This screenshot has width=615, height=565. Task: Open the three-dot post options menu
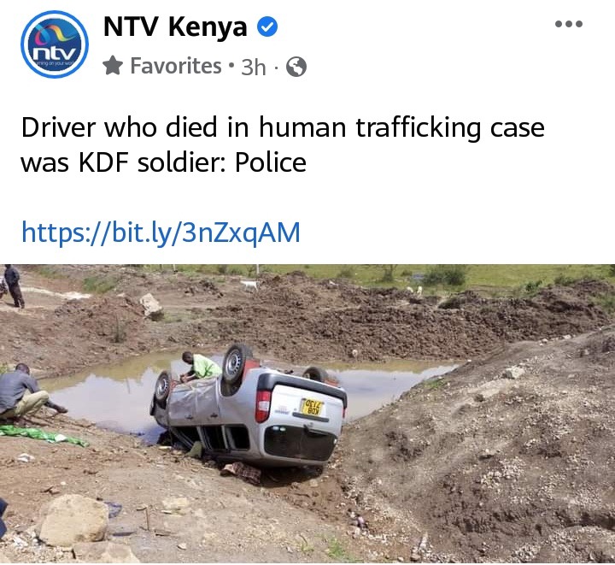569,24
